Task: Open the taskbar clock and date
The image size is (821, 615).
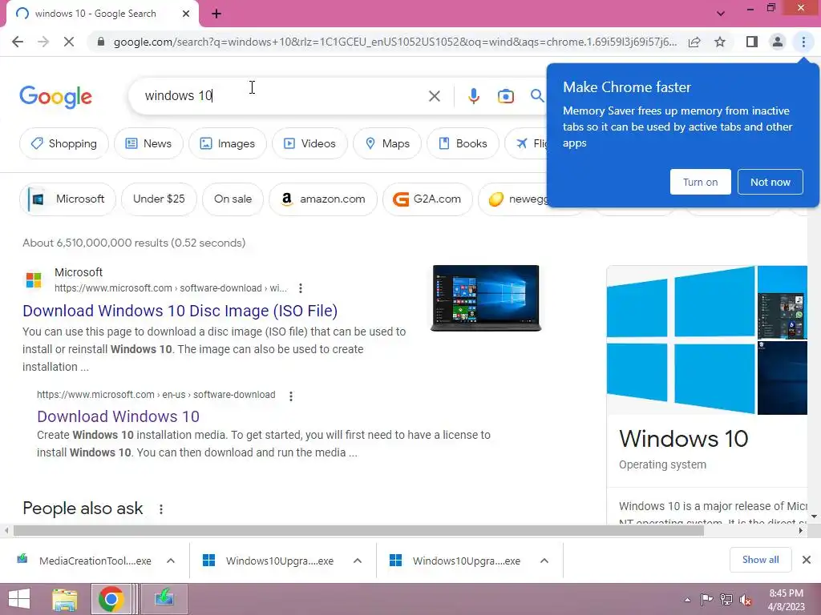Action: click(x=786, y=600)
